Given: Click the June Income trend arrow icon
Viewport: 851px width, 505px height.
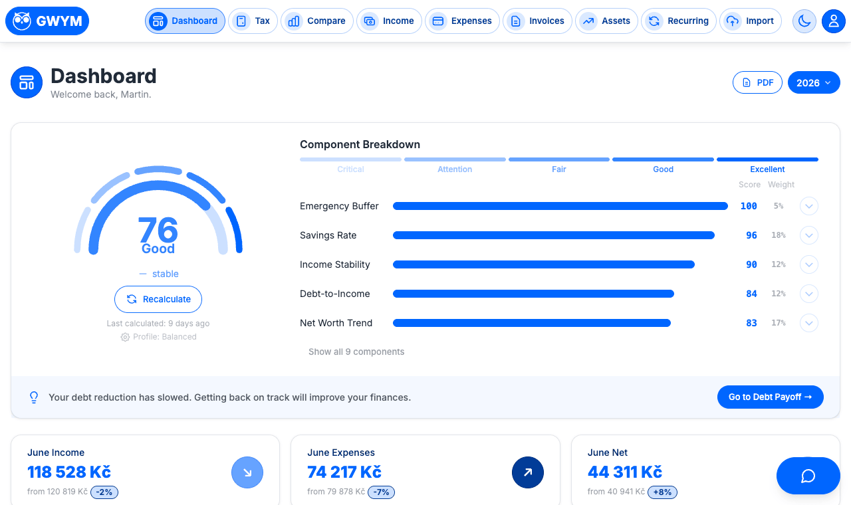Looking at the screenshot, I should (x=247, y=473).
